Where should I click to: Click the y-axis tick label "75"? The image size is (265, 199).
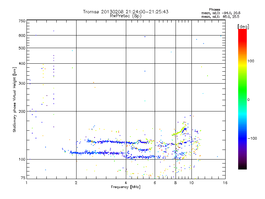coord(23,178)
